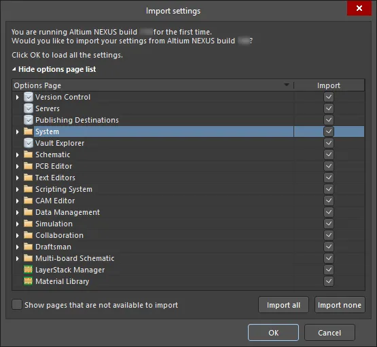The image size is (377, 347).
Task: Uncheck Import for Schematic row
Action: tap(329, 155)
